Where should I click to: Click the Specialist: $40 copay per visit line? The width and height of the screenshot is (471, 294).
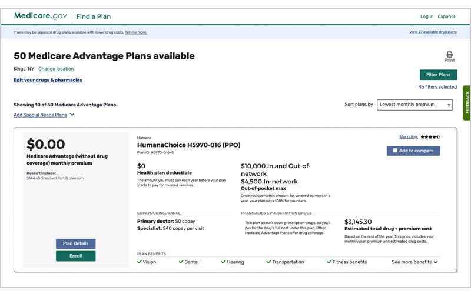(170, 228)
